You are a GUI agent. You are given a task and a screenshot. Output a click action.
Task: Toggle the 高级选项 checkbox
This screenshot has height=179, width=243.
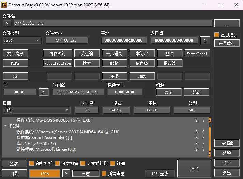click(216, 35)
